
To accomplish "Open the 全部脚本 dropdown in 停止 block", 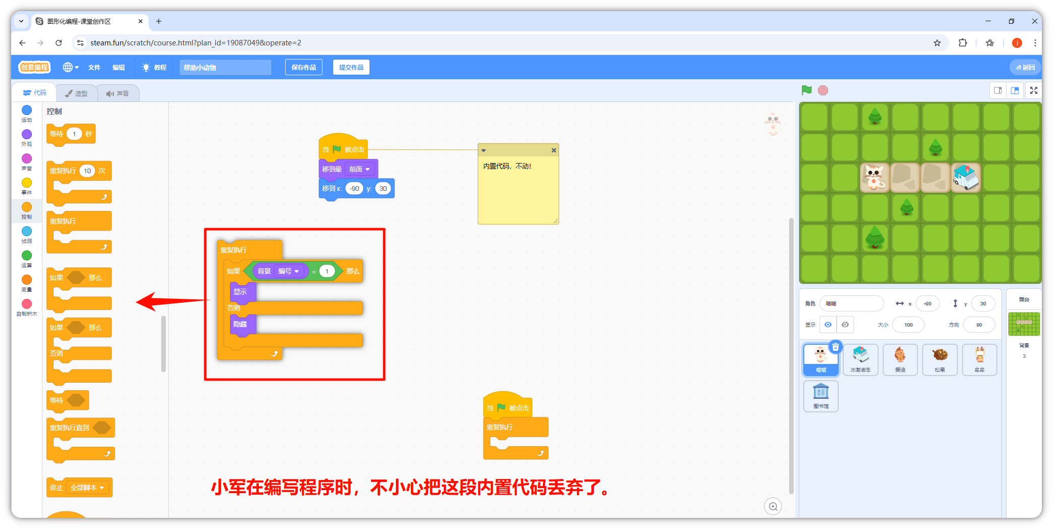I will tap(87, 488).
